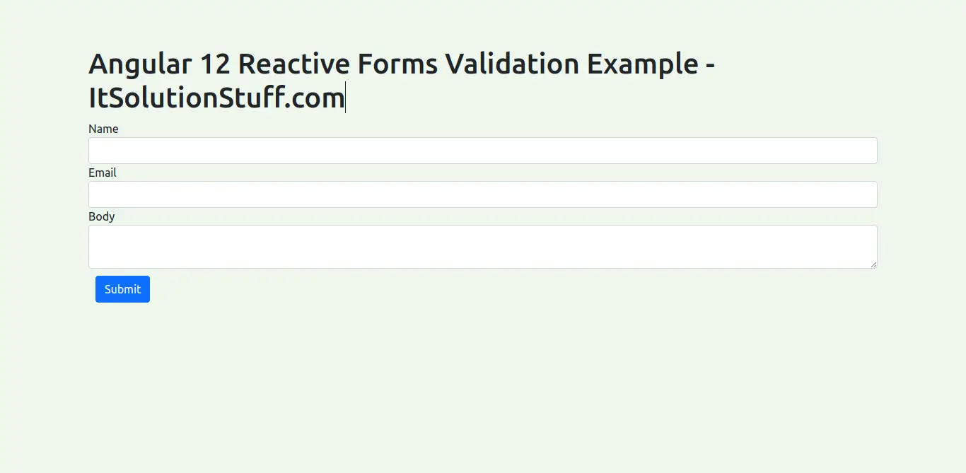This screenshot has width=966, height=473.
Task: Click inside the large Body box
Action: coord(483,246)
